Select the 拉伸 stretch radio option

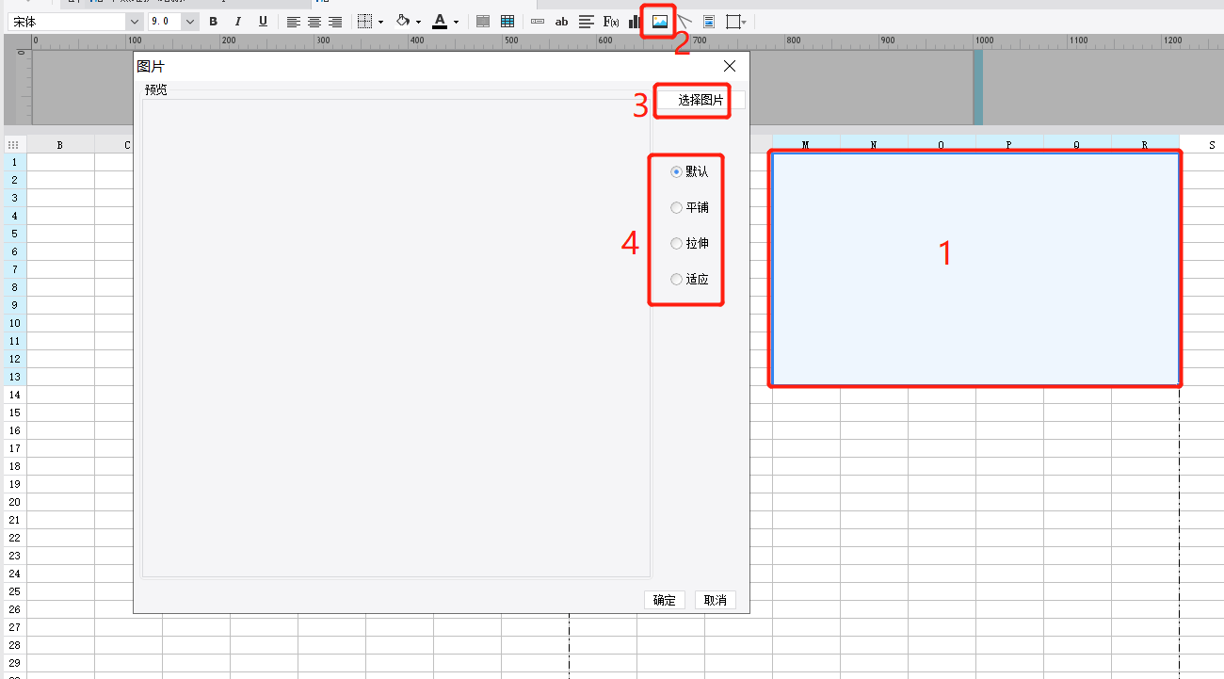coord(689,244)
